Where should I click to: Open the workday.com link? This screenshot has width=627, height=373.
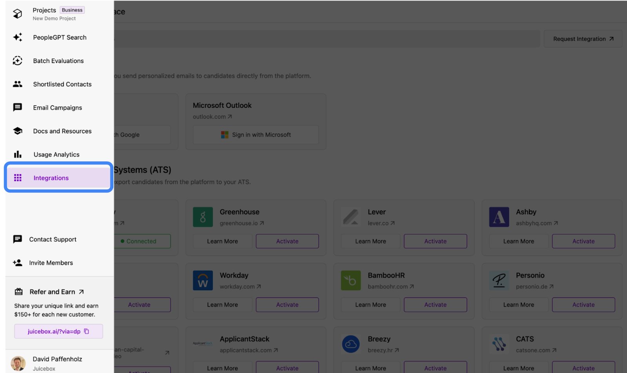pyautogui.click(x=240, y=287)
